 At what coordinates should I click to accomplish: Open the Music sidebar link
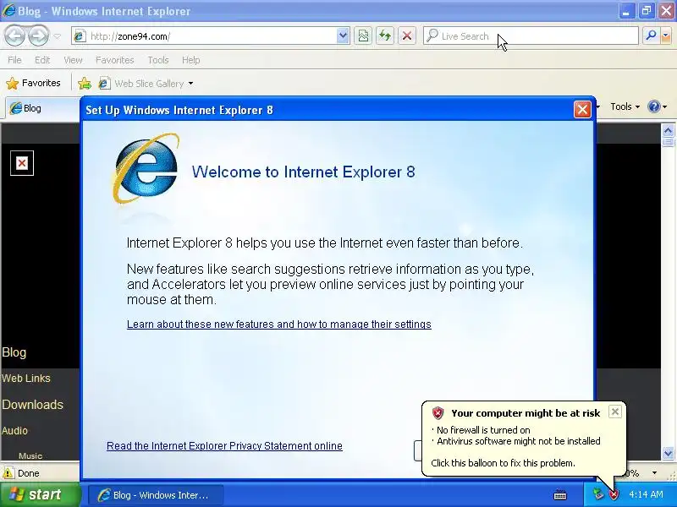coord(30,455)
